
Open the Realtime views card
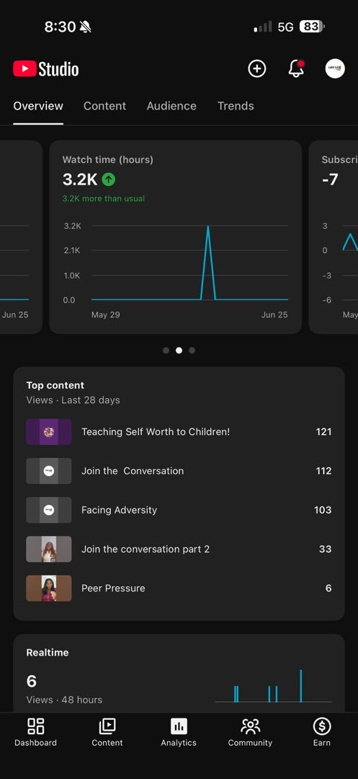pyautogui.click(x=179, y=674)
